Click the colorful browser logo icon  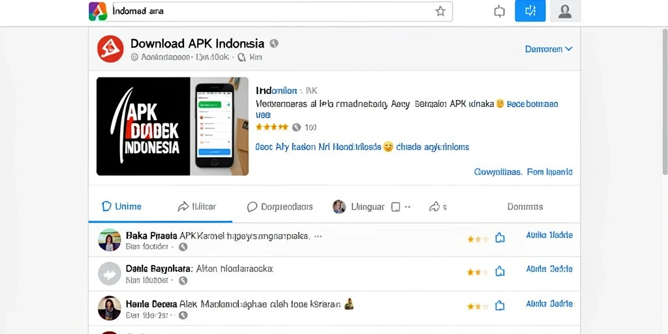98,11
